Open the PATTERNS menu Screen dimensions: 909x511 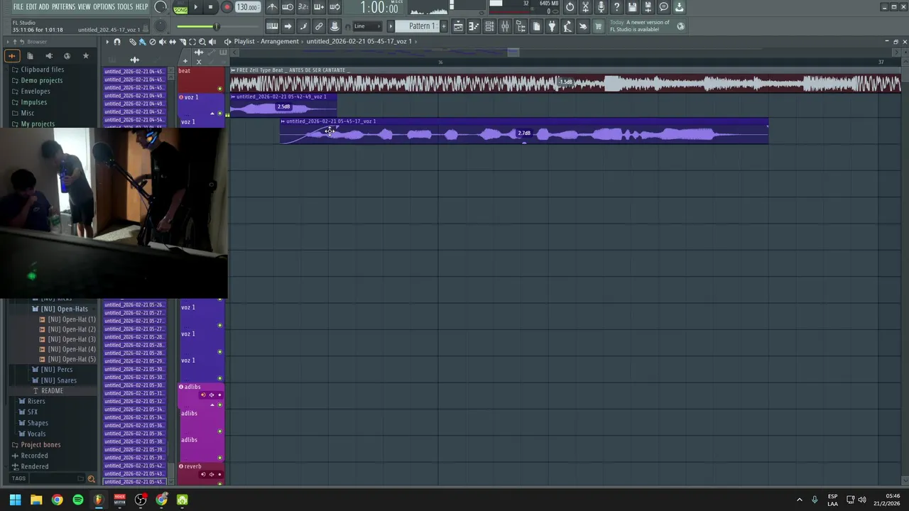point(63,7)
